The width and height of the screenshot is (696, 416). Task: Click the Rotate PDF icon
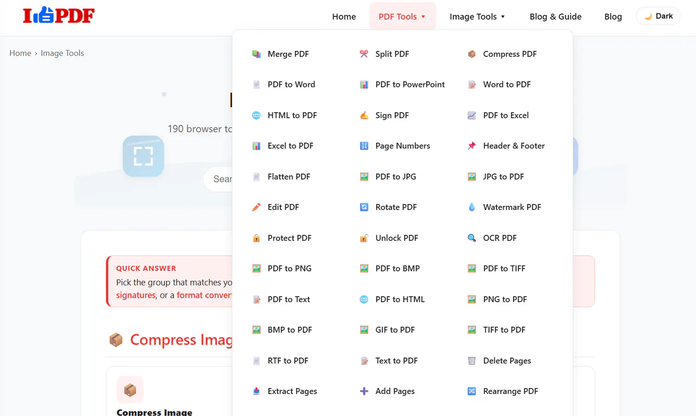(x=364, y=207)
